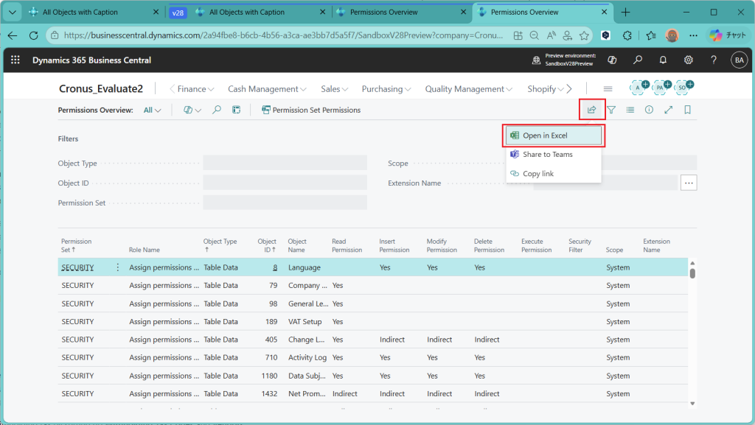The image size is (755, 425).
Task: Click the notifications bell icon
Action: [663, 60]
